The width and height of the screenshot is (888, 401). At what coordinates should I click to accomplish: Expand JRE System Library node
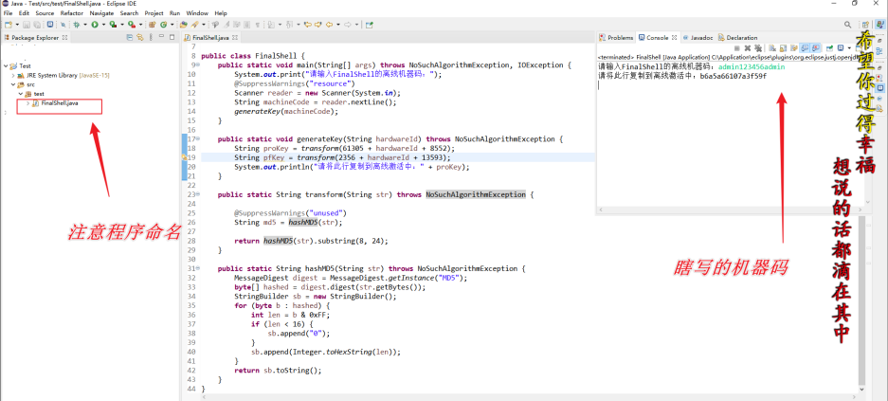[13, 75]
